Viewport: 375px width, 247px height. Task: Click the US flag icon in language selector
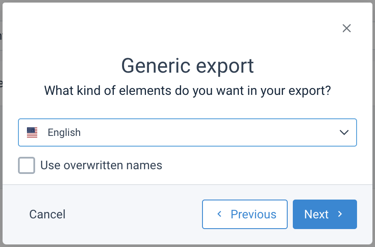[x=32, y=132]
